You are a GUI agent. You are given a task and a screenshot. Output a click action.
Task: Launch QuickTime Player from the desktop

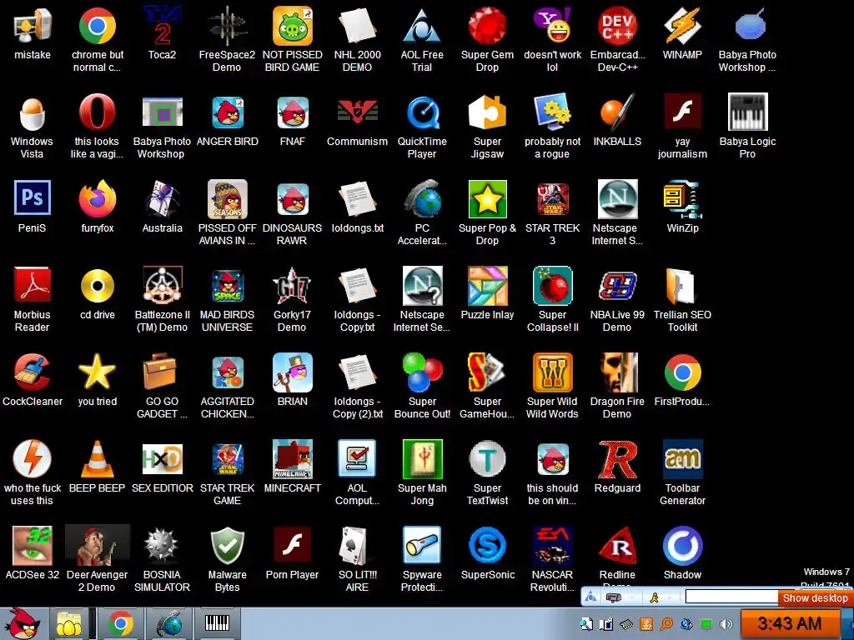point(422,112)
